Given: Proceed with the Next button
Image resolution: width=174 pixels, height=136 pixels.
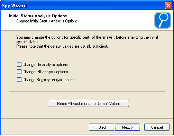Looking at the screenshot, I should click(127, 127).
